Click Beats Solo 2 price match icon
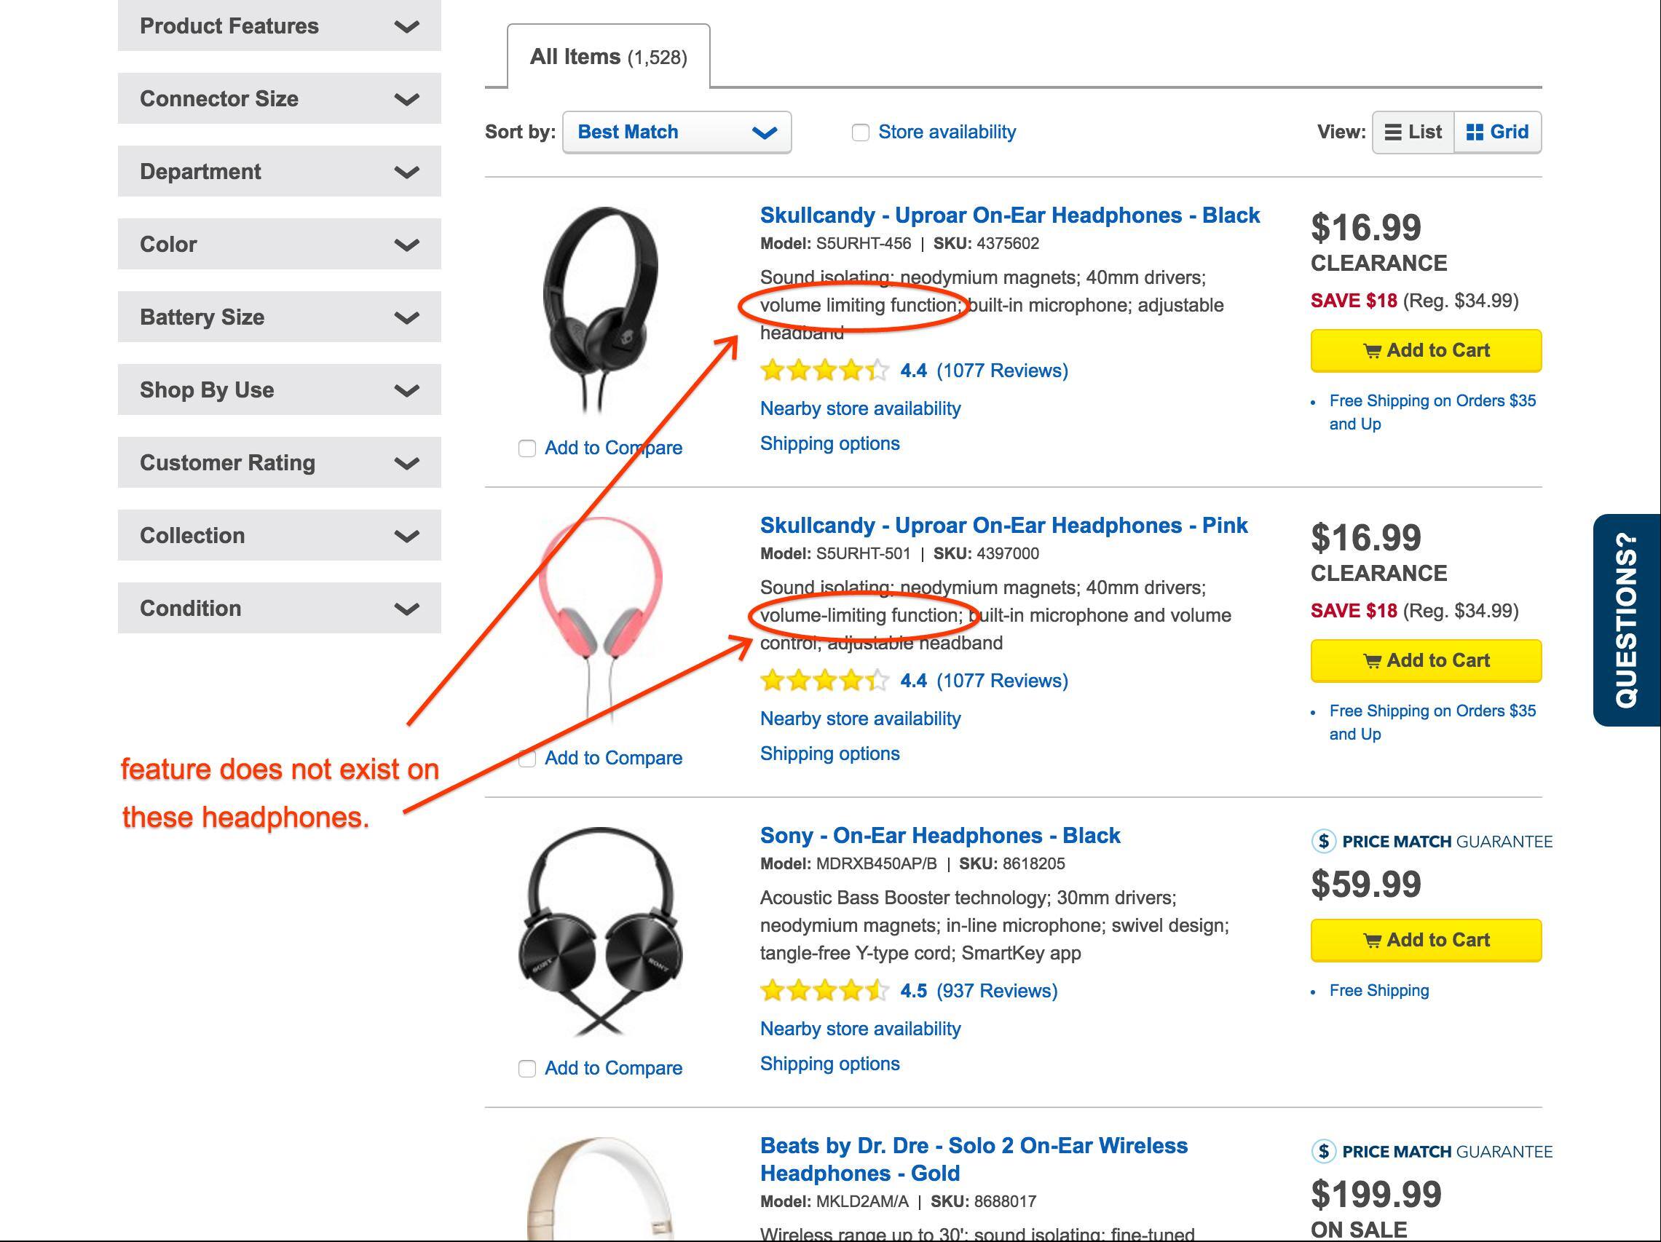Viewport: 1661px width, 1242px height. [1323, 1151]
